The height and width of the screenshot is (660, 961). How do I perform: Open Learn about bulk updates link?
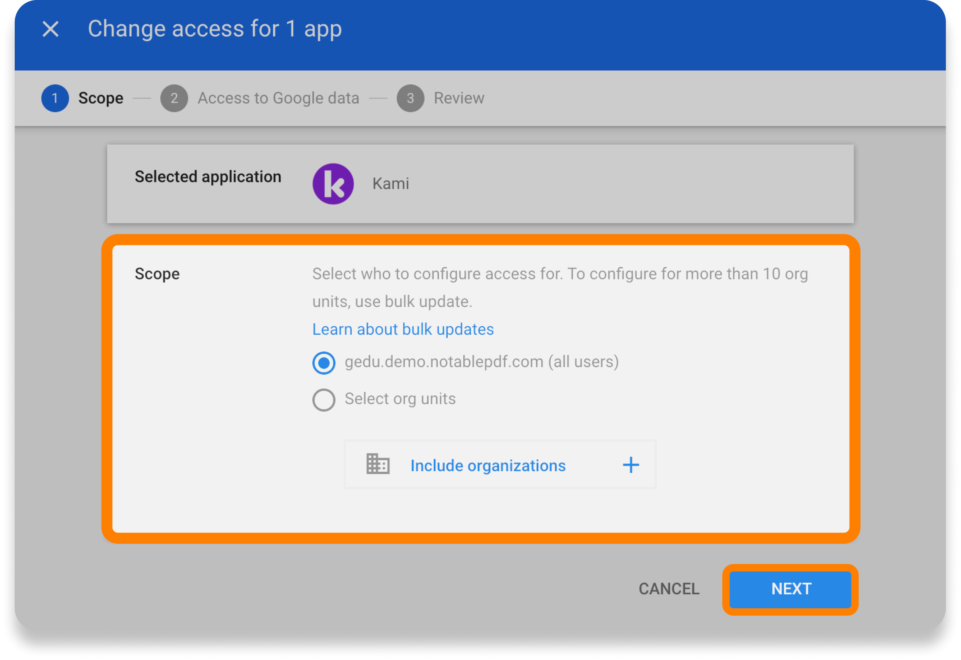(x=403, y=330)
